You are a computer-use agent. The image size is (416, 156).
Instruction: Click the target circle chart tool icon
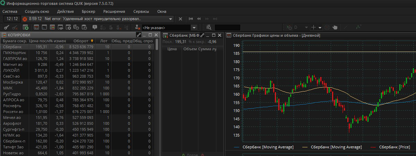[x=327, y=27]
